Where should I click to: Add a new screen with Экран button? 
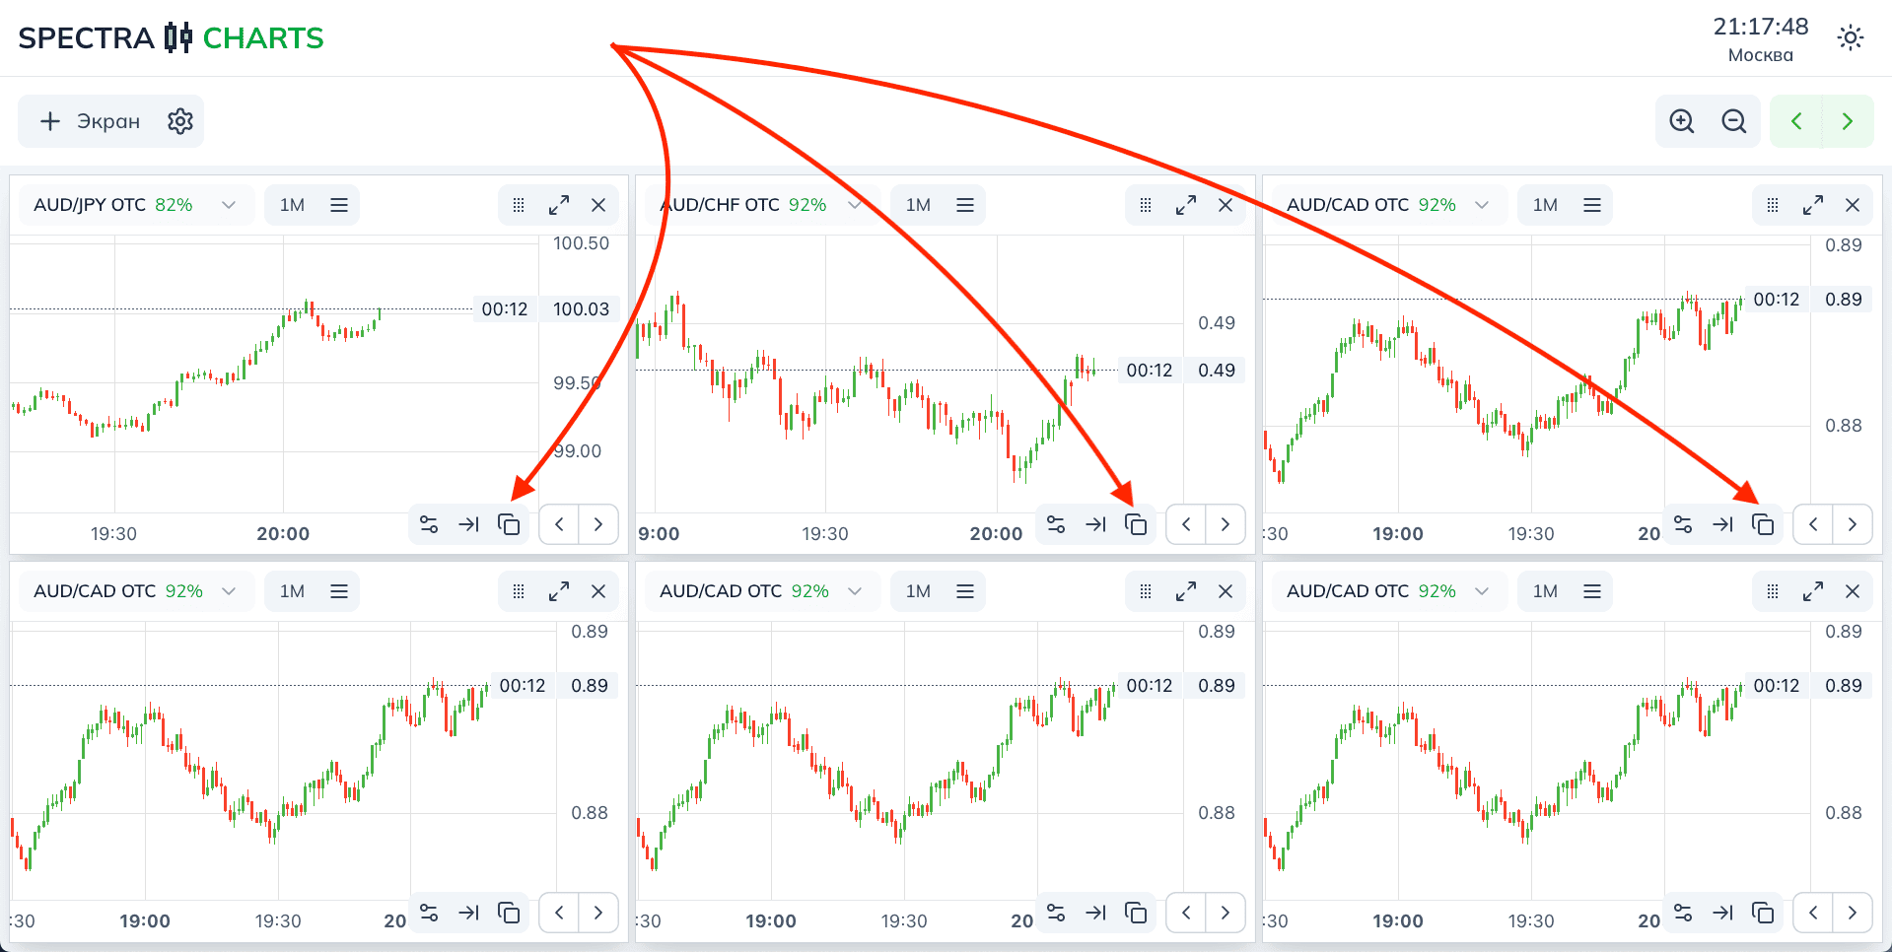pyautogui.click(x=90, y=121)
